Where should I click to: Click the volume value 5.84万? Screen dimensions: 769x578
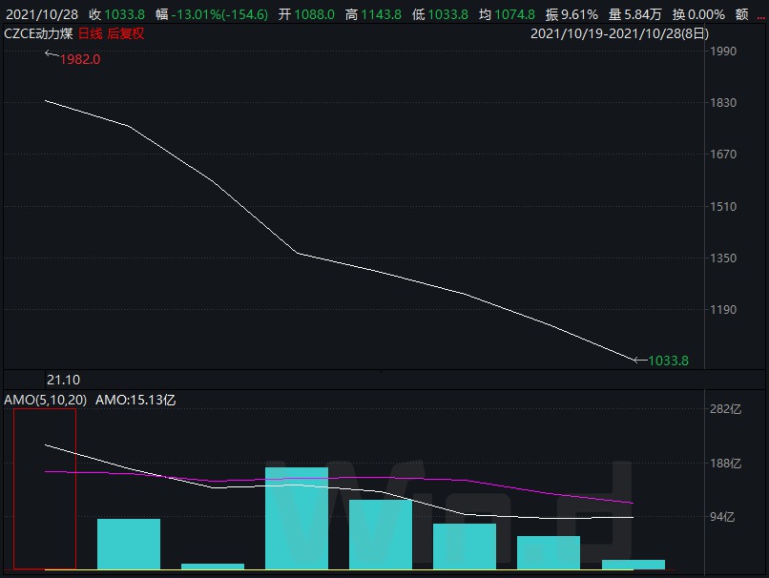click(x=643, y=14)
